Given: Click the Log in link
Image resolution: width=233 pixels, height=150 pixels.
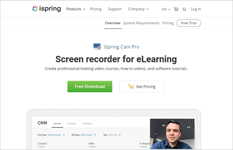Looking at the screenshot, I should click(196, 9).
